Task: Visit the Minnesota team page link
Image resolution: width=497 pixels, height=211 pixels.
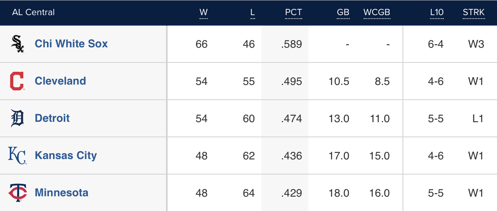Action: coord(61,192)
